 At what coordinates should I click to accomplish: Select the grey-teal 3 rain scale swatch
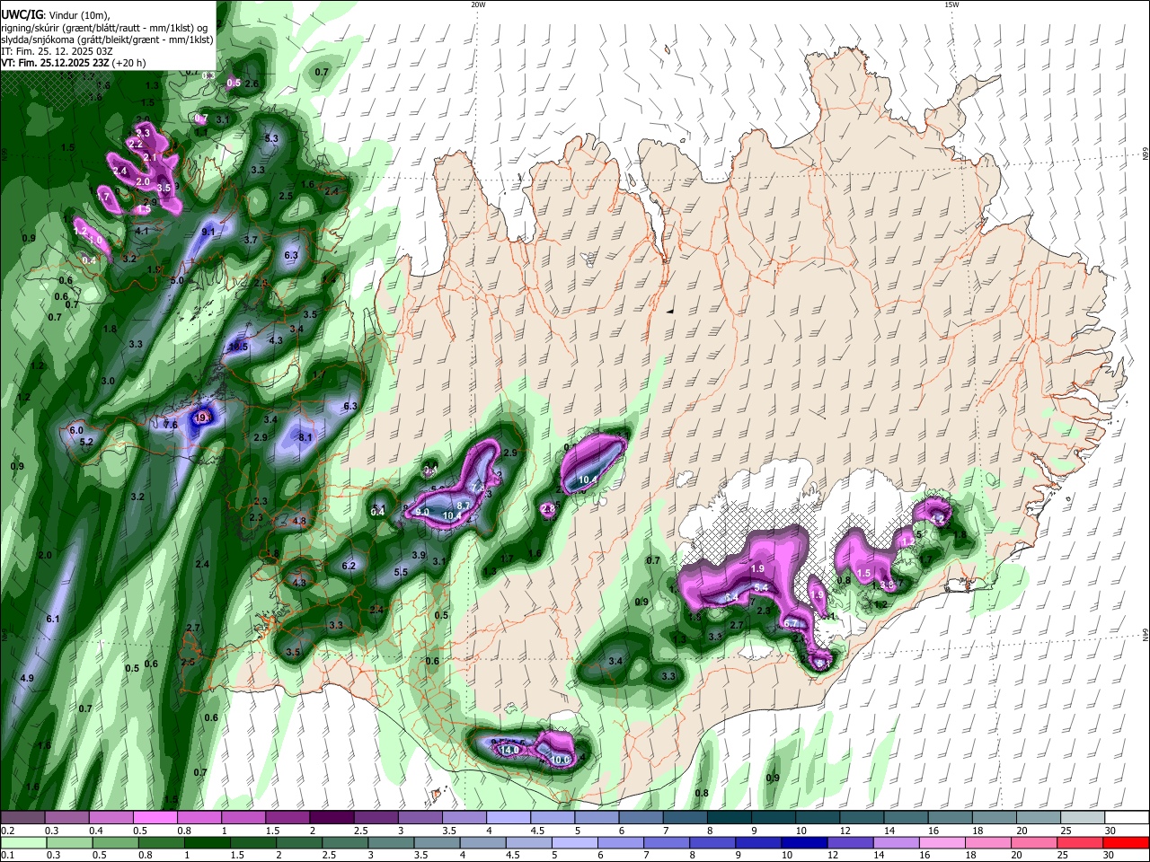[390, 842]
